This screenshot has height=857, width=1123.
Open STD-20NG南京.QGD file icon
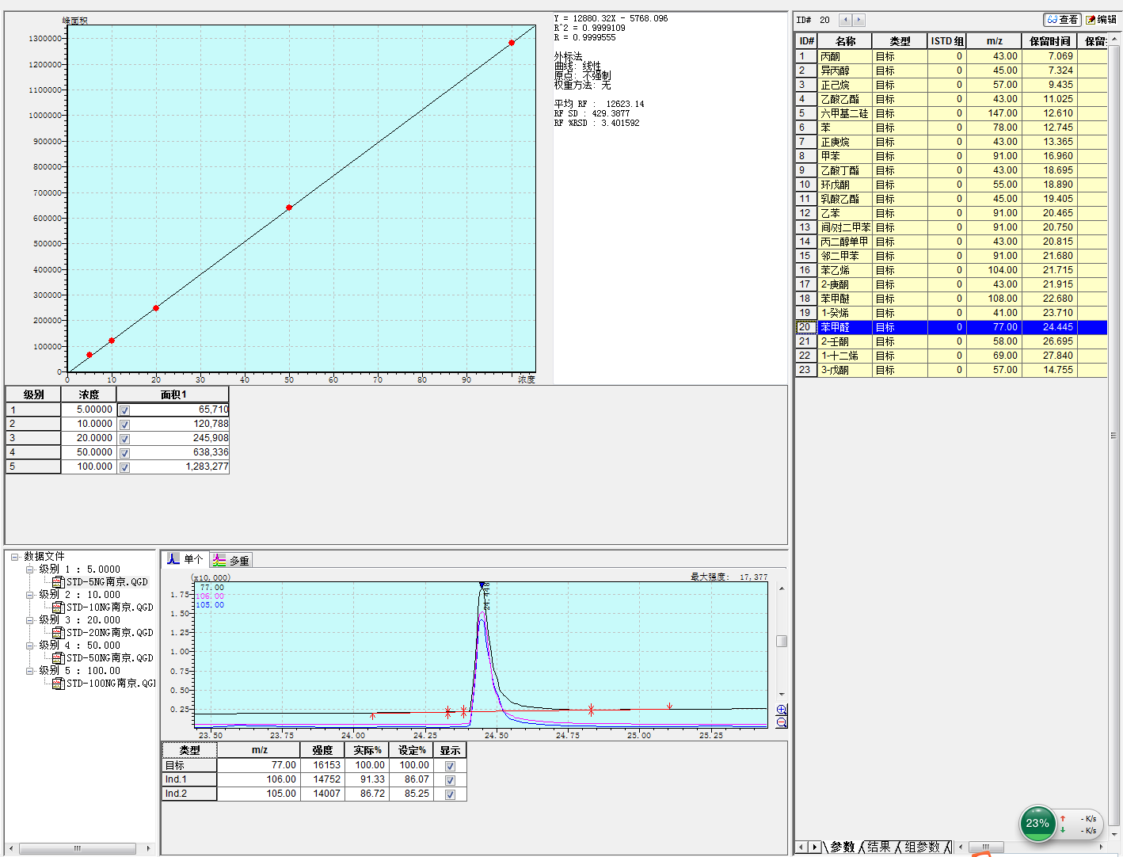point(58,633)
